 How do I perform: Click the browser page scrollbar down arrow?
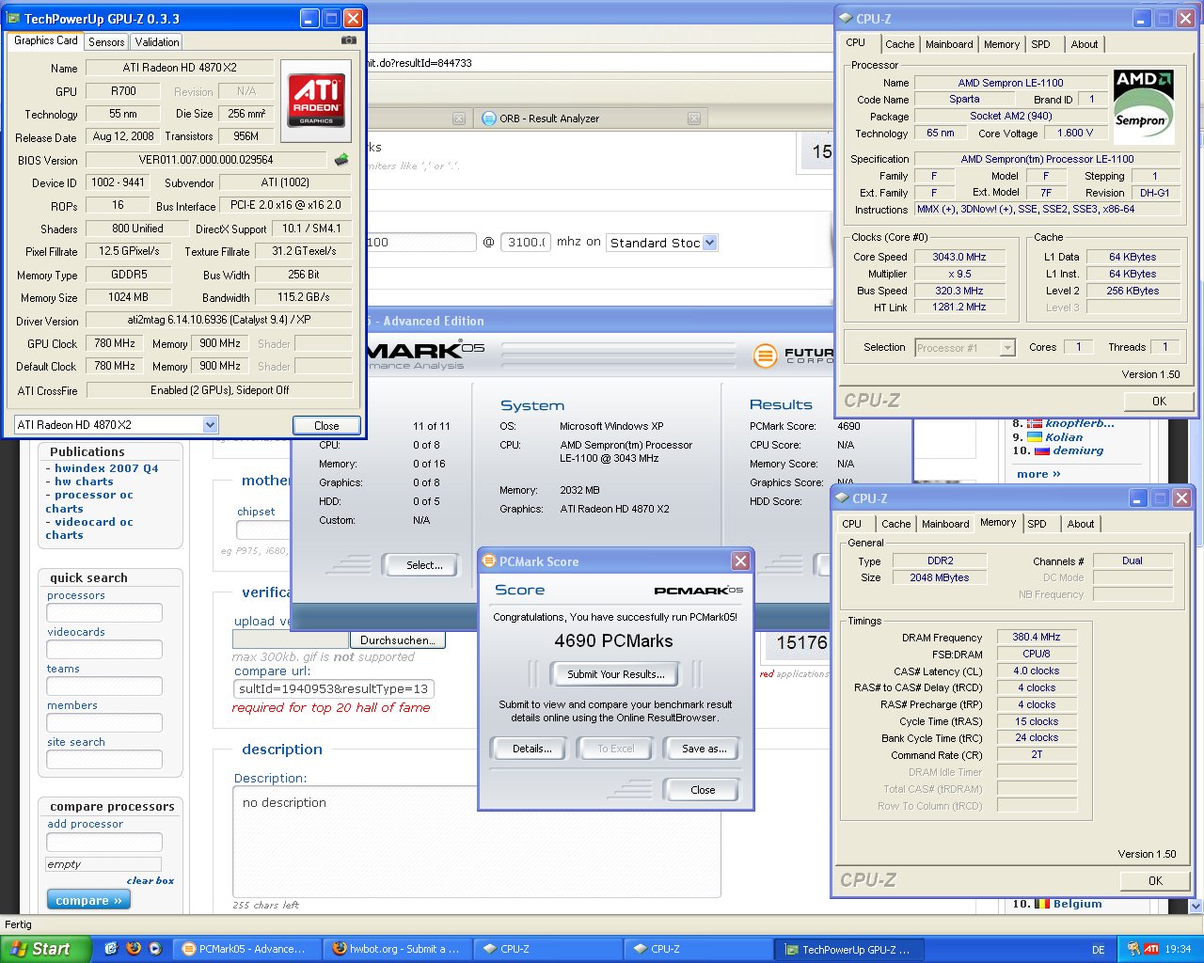1196,907
